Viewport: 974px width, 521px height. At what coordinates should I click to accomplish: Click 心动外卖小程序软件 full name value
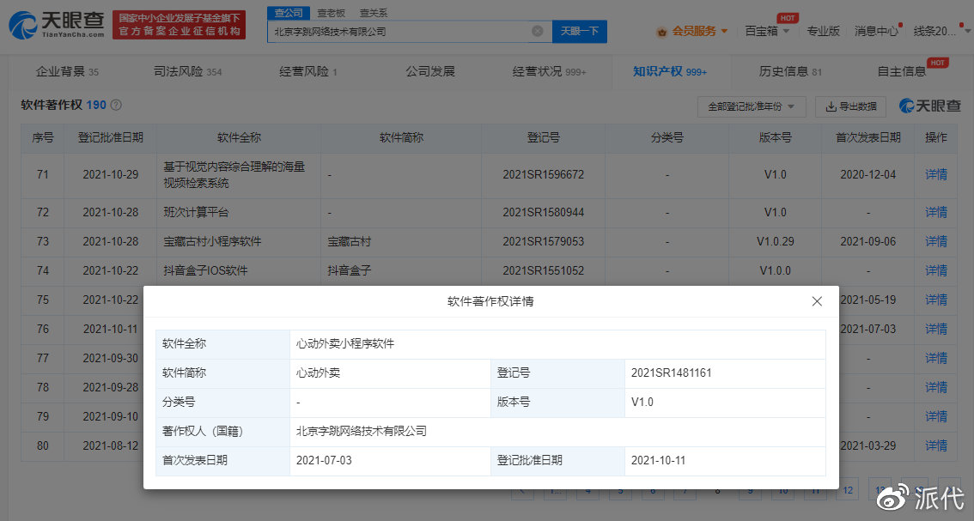point(345,344)
